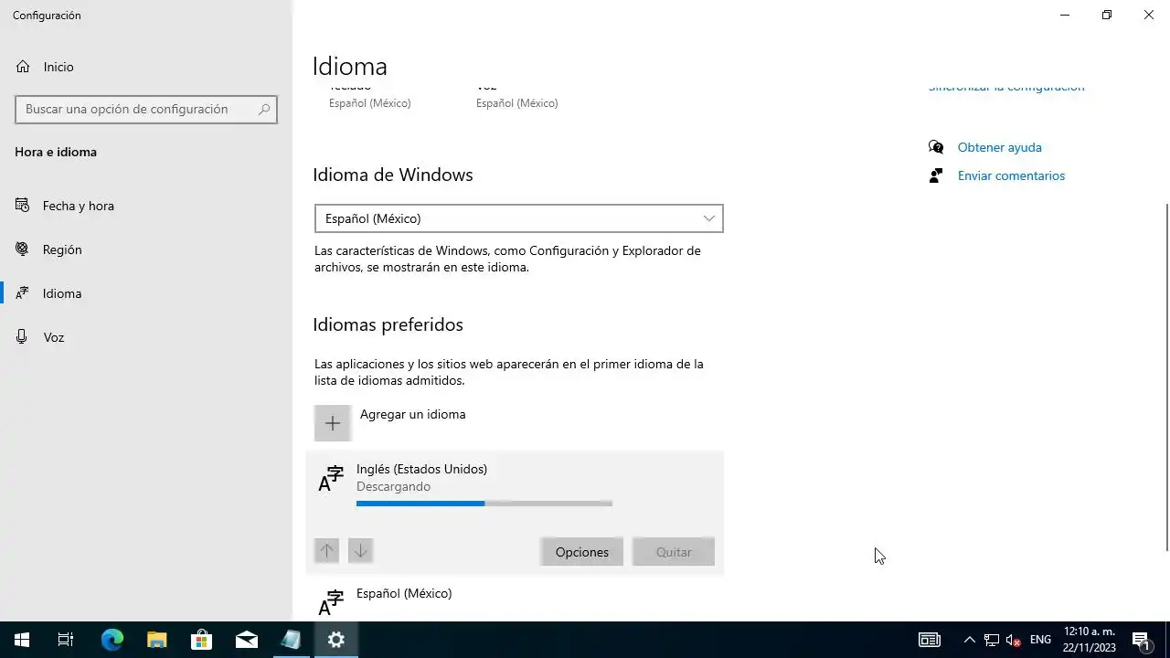
Task: Show hidden tray icons chevron
Action: coord(970,640)
